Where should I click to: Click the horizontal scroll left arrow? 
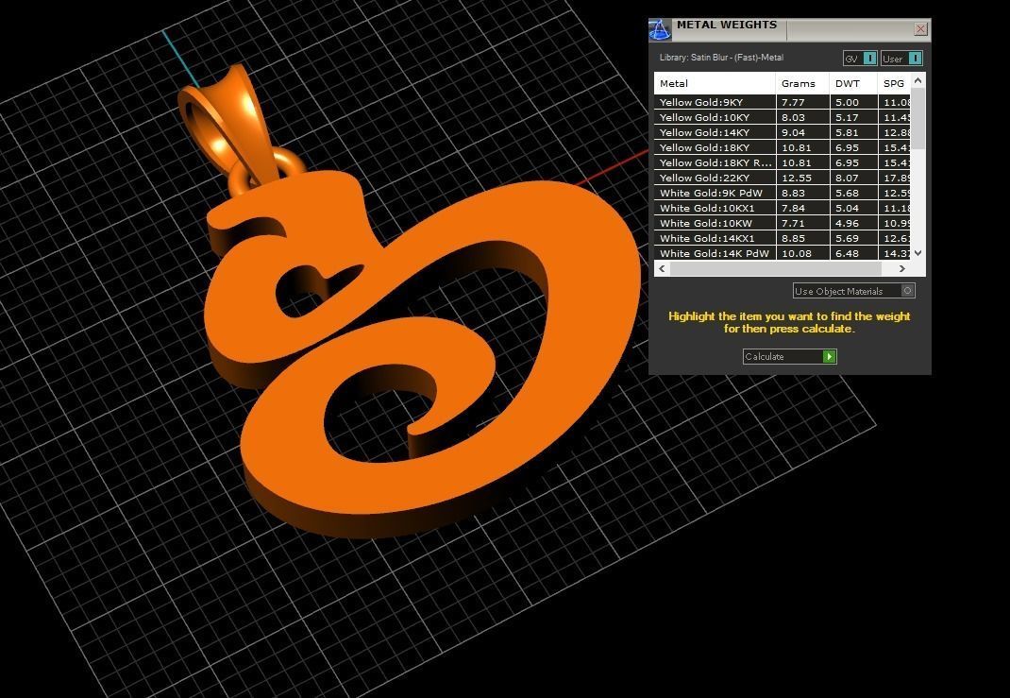(663, 269)
